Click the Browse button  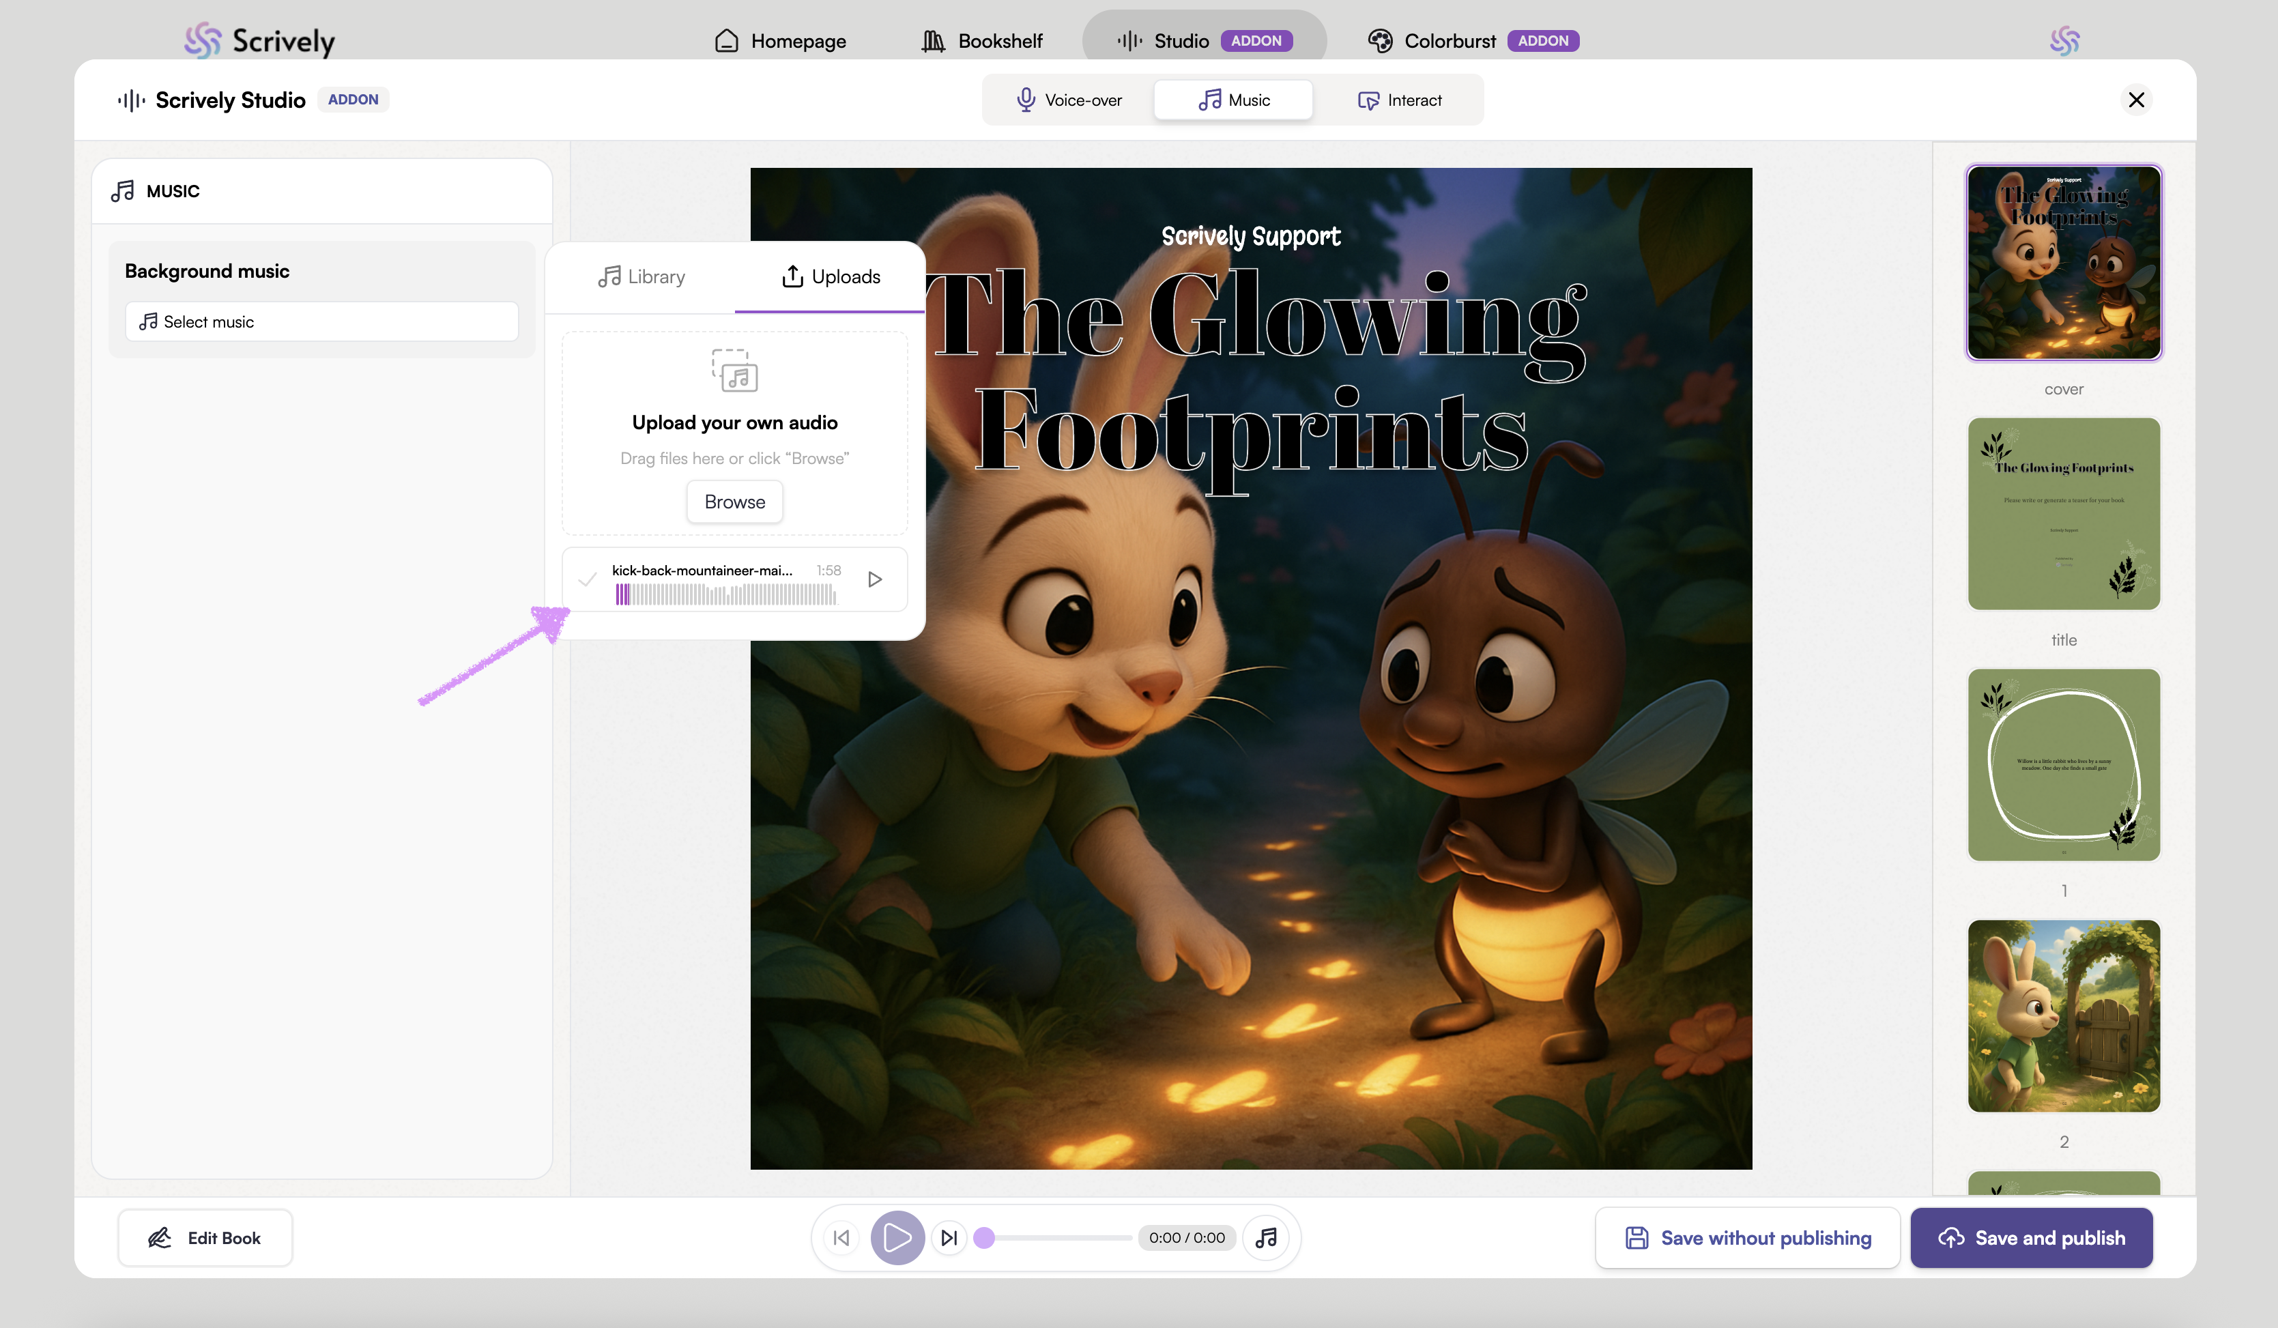point(734,502)
